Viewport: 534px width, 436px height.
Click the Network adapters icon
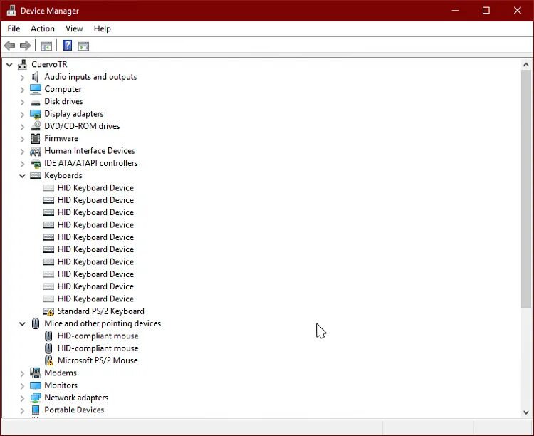(x=36, y=398)
